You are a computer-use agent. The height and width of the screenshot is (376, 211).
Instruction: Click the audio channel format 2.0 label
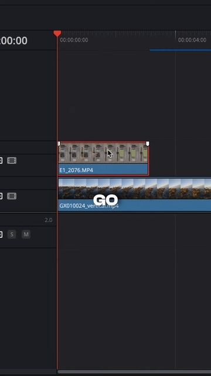(x=48, y=220)
